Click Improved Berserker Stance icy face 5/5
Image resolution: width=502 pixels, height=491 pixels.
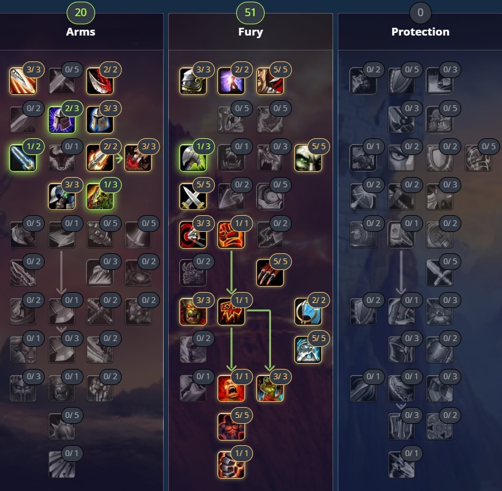click(x=308, y=350)
